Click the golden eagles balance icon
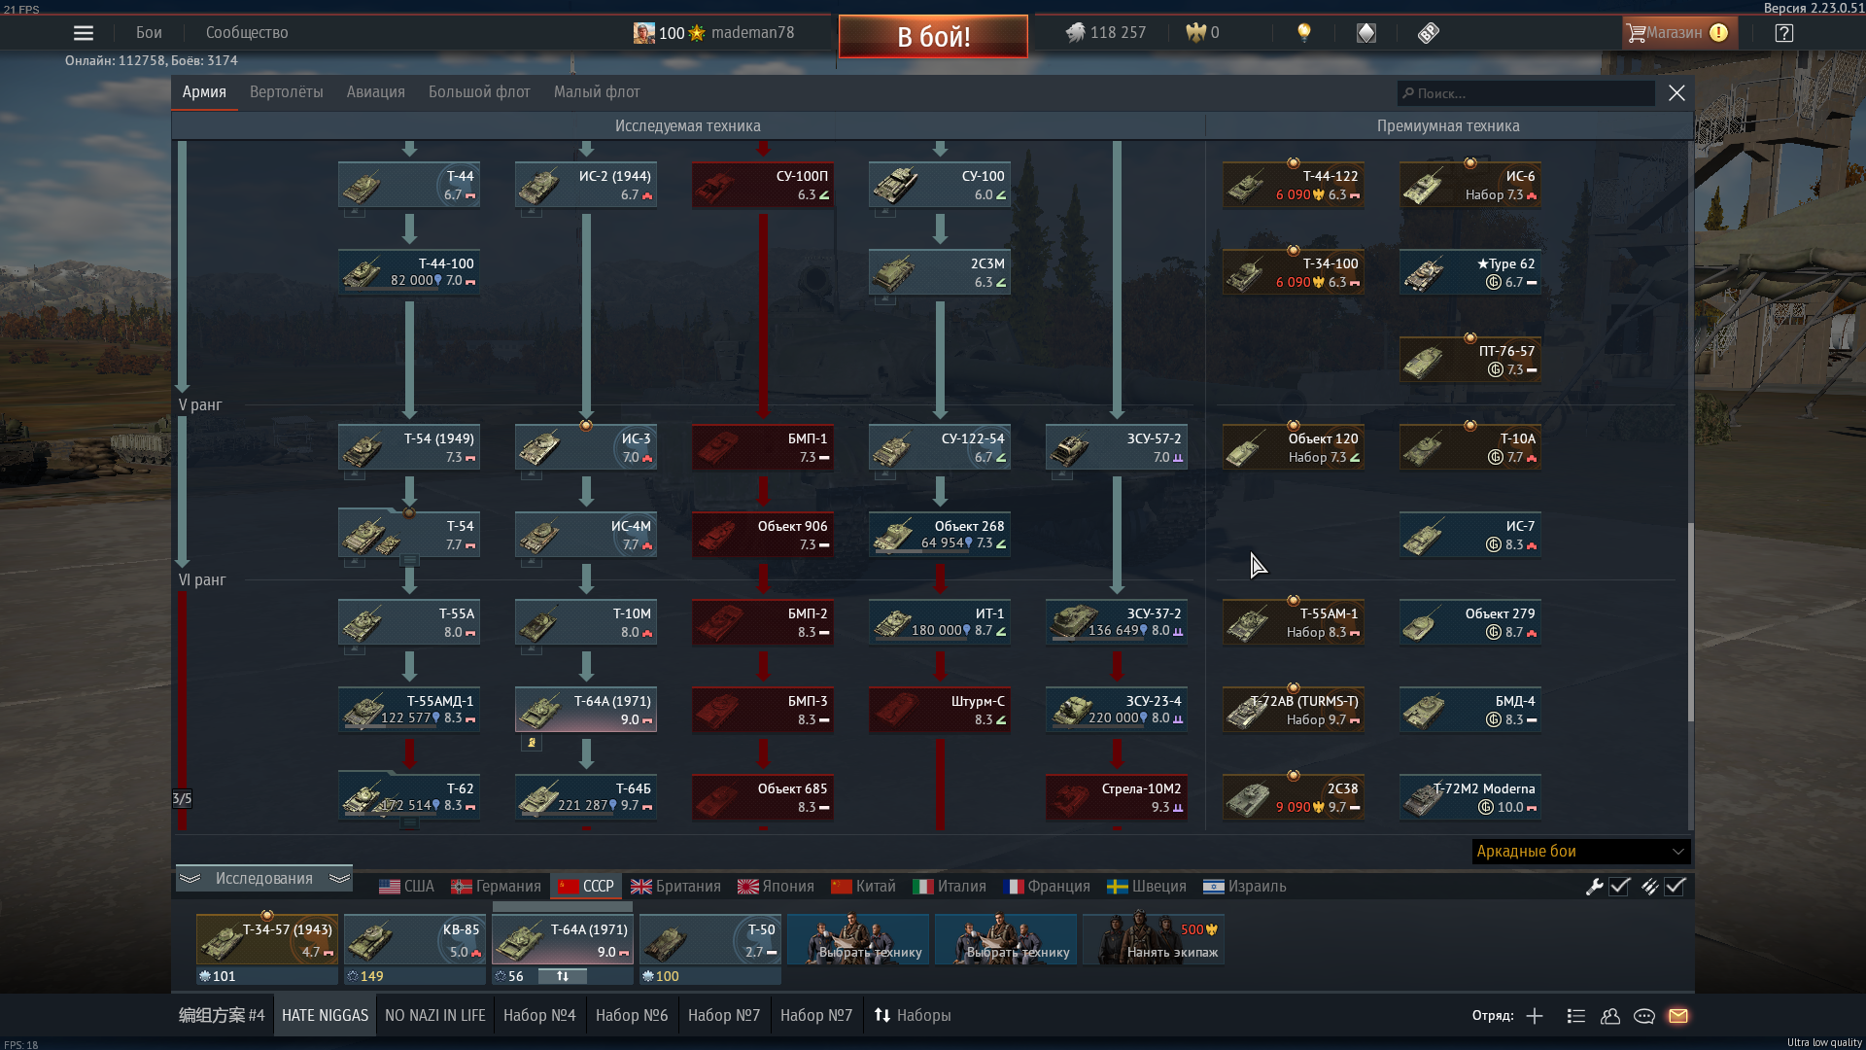The width and height of the screenshot is (1866, 1050). (1194, 33)
